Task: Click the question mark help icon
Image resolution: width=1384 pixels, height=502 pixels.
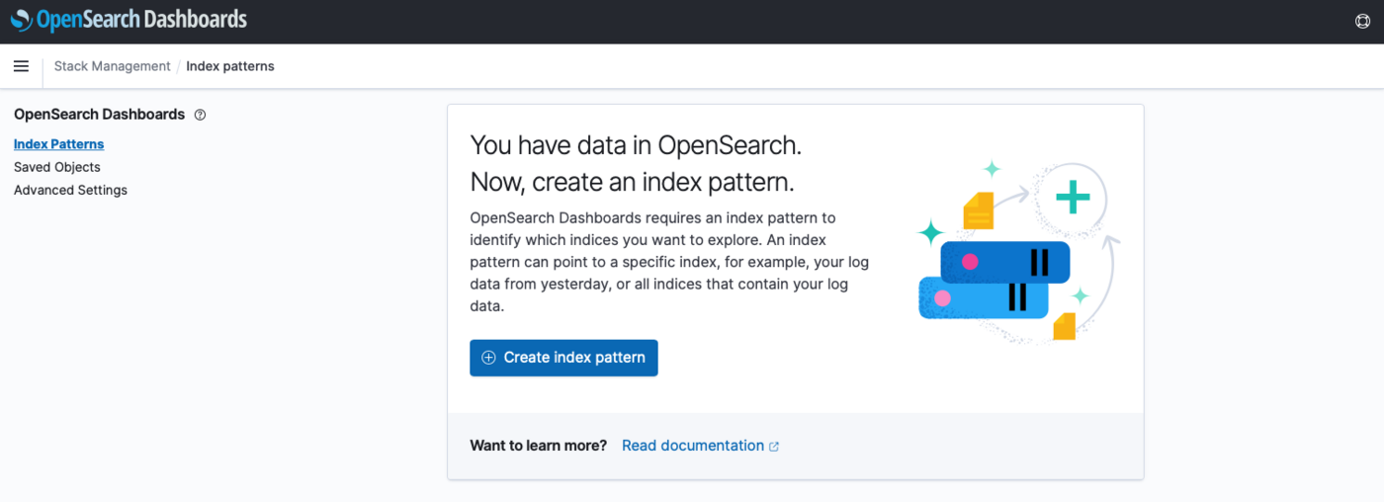Action: pyautogui.click(x=201, y=115)
